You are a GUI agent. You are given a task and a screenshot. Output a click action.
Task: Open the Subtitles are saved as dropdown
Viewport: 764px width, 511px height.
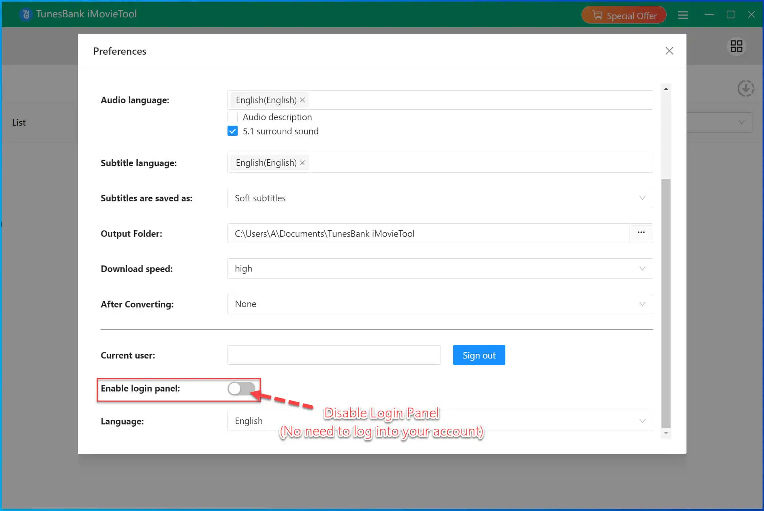tap(440, 198)
